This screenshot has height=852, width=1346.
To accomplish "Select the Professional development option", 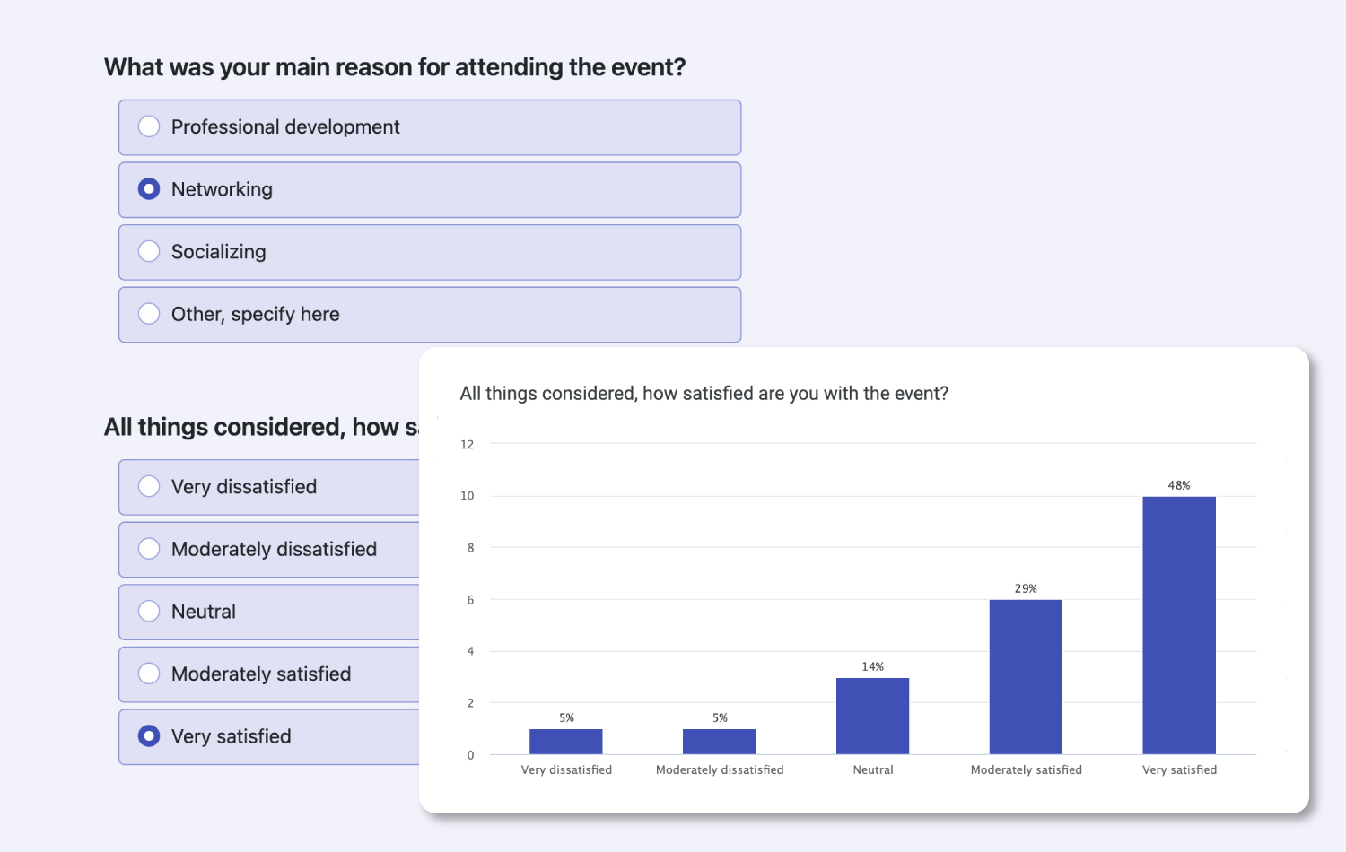I will click(x=149, y=126).
